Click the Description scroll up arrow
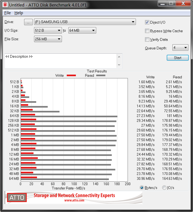The width and height of the screenshot is (193, 212). [x=119, y=57]
